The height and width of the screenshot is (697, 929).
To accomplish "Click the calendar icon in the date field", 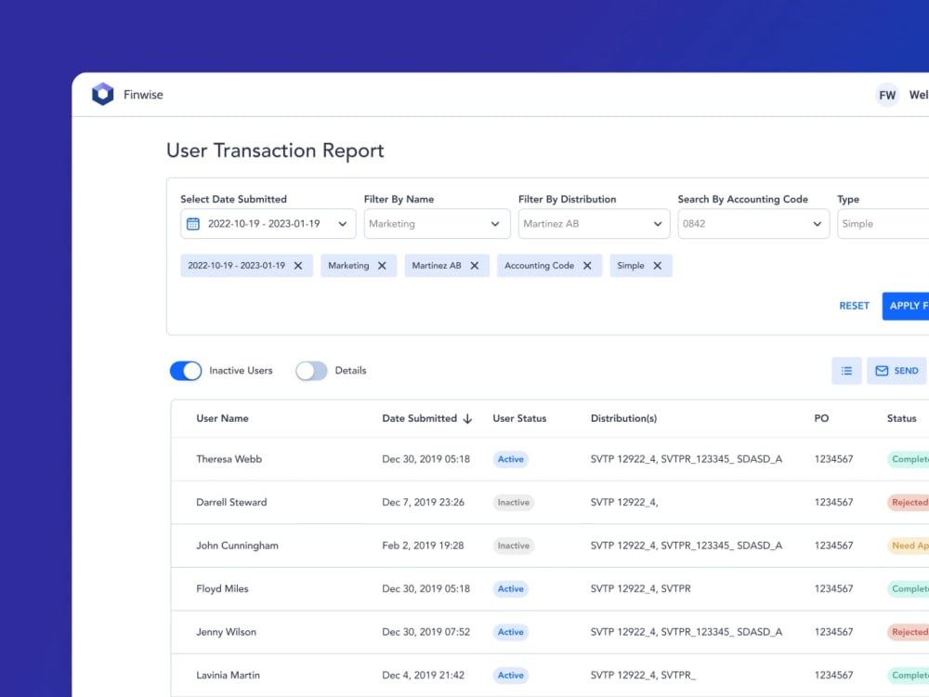I will pyautogui.click(x=194, y=223).
